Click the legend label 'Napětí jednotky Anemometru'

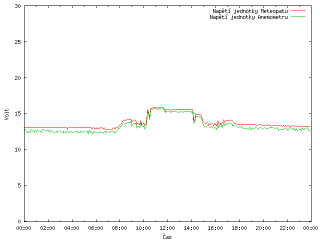pos(248,17)
